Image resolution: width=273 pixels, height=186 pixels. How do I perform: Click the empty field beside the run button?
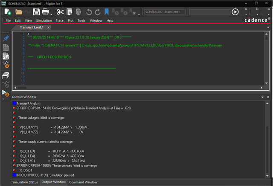209,12
